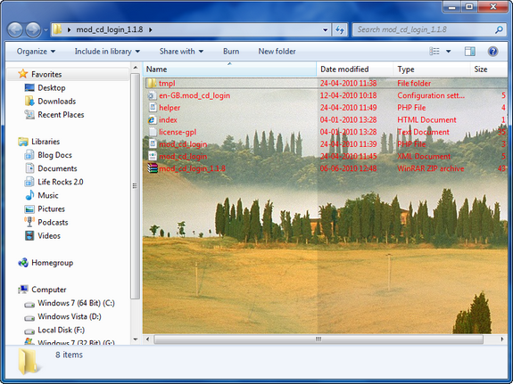Click mod_cd_login_1.1.8 in the address bar
513x384 pixels.
pyautogui.click(x=110, y=29)
